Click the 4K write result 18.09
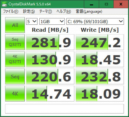Image resolution: width=129 pixels, height=117 pixels. (x=100, y=94)
